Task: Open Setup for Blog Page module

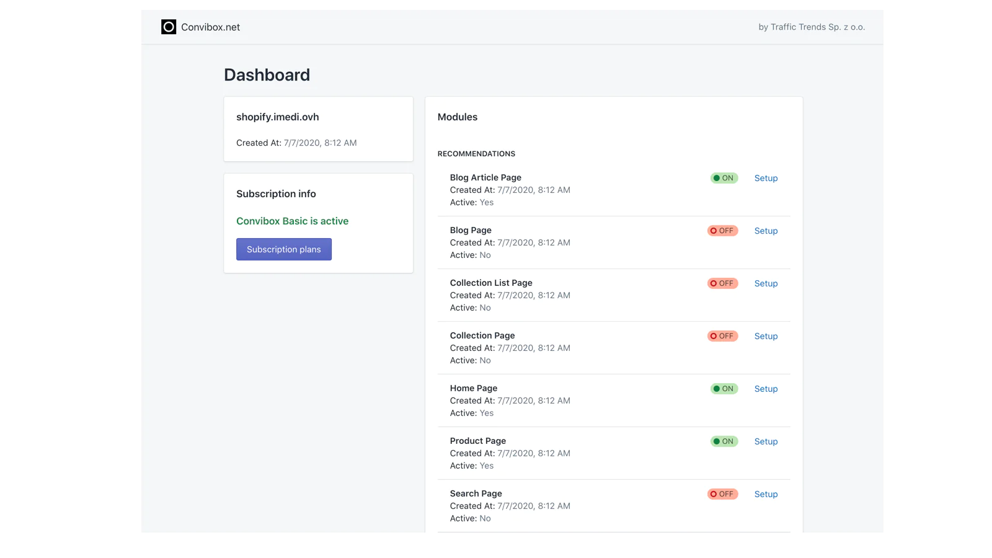Action: pyautogui.click(x=766, y=231)
